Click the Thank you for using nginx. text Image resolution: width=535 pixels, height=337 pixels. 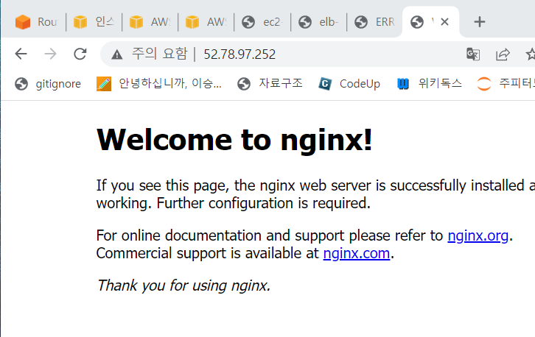tap(183, 285)
